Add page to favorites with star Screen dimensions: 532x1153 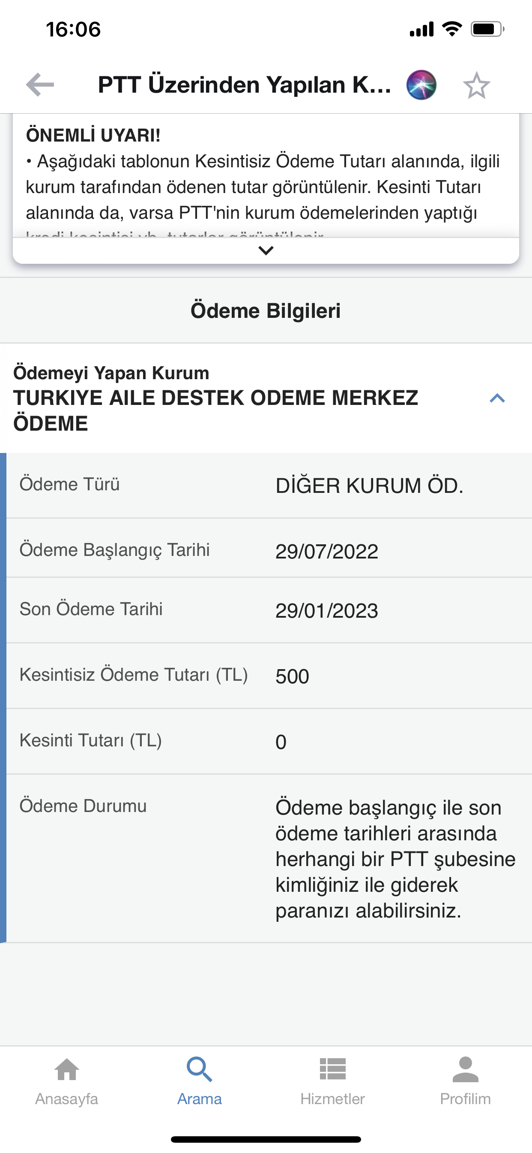pos(476,85)
